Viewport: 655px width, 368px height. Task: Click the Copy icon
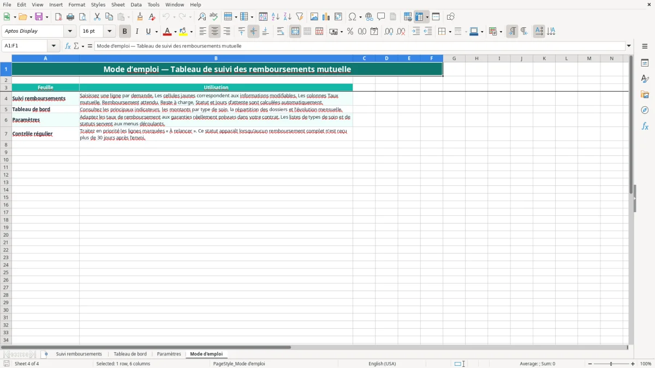[x=109, y=17]
